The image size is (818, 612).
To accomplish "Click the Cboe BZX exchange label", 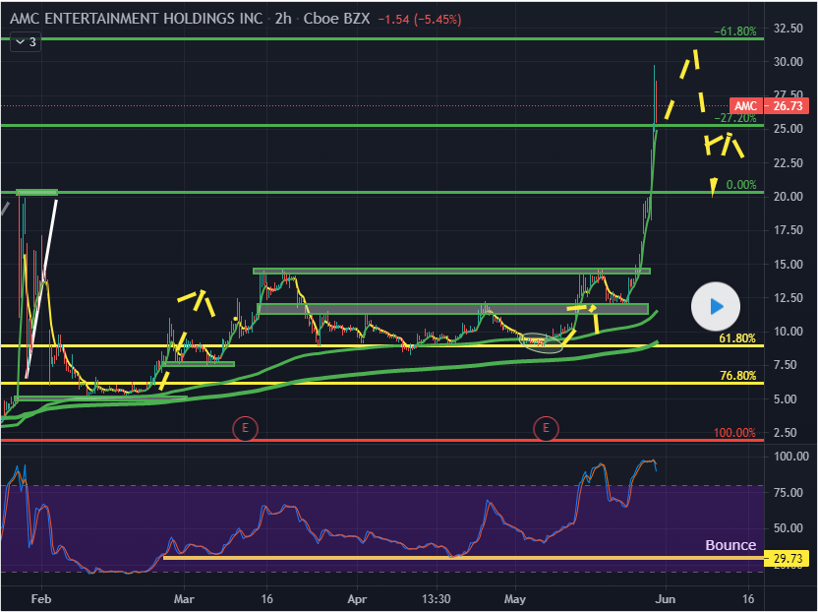I will coord(336,19).
